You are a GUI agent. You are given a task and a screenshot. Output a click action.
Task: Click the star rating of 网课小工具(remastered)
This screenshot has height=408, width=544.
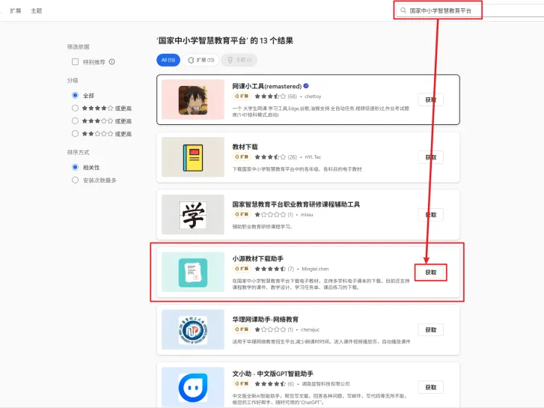click(x=270, y=96)
